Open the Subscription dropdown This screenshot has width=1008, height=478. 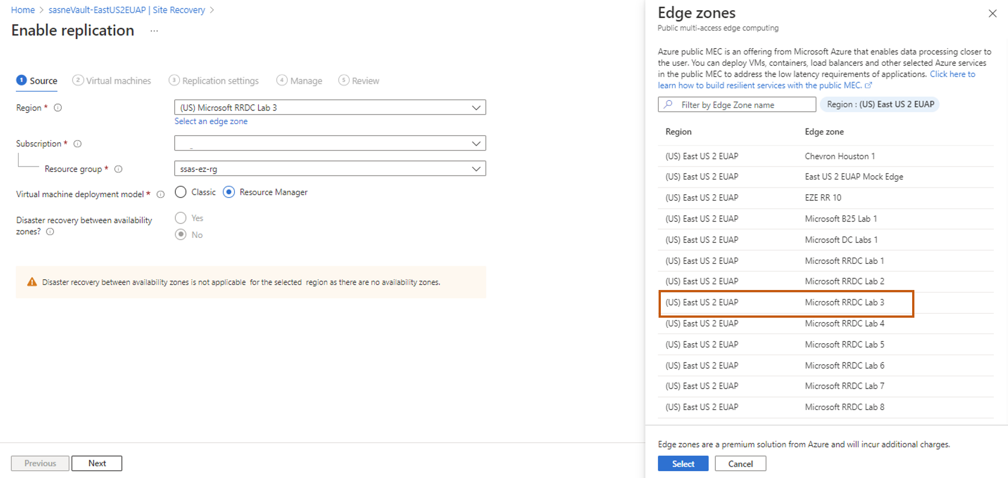[476, 143]
